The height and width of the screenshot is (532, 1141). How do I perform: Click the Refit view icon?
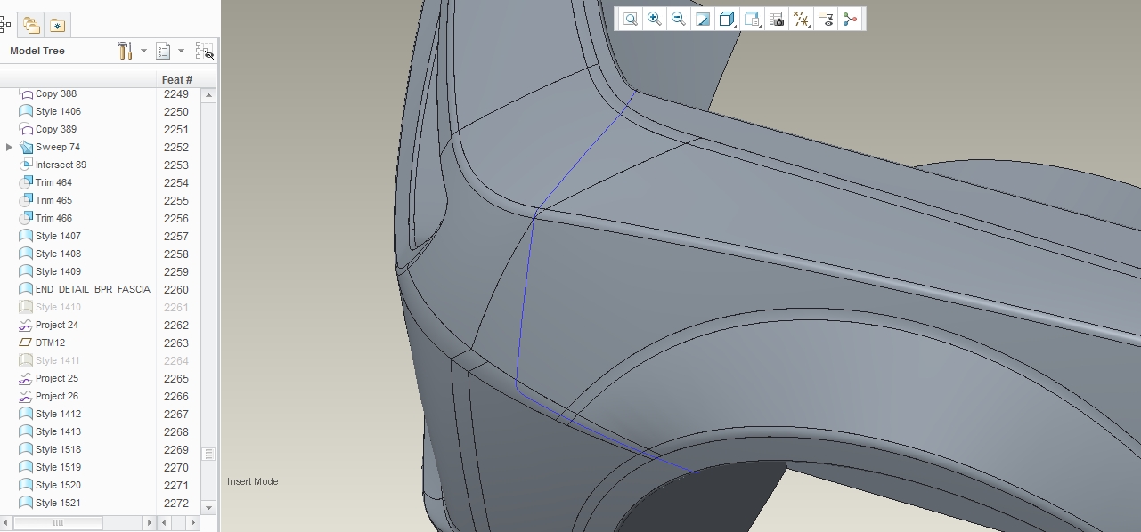[631, 19]
